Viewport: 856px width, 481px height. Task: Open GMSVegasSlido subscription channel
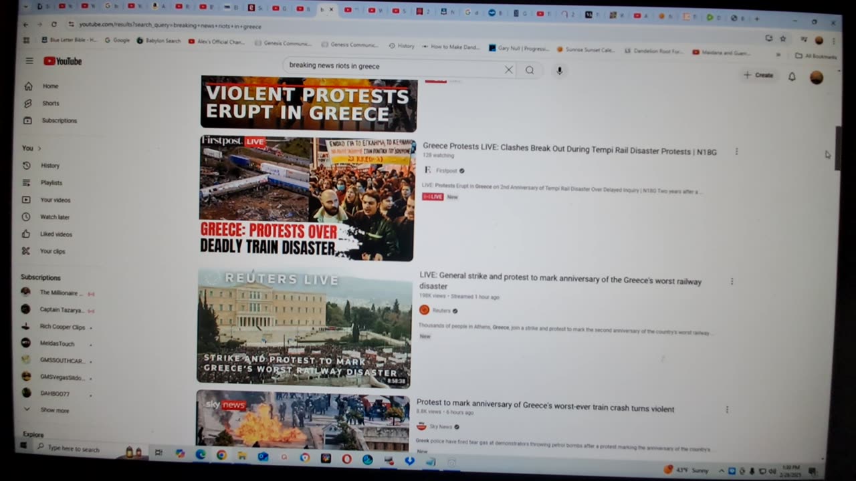(58, 377)
